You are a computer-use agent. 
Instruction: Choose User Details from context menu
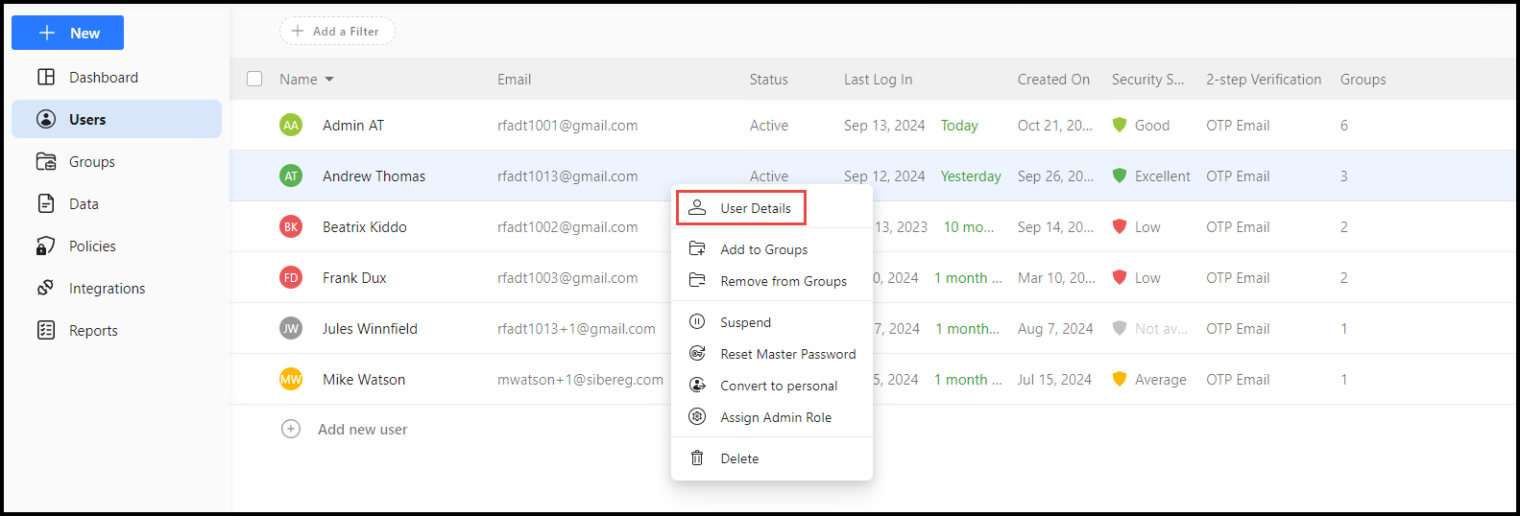click(755, 208)
